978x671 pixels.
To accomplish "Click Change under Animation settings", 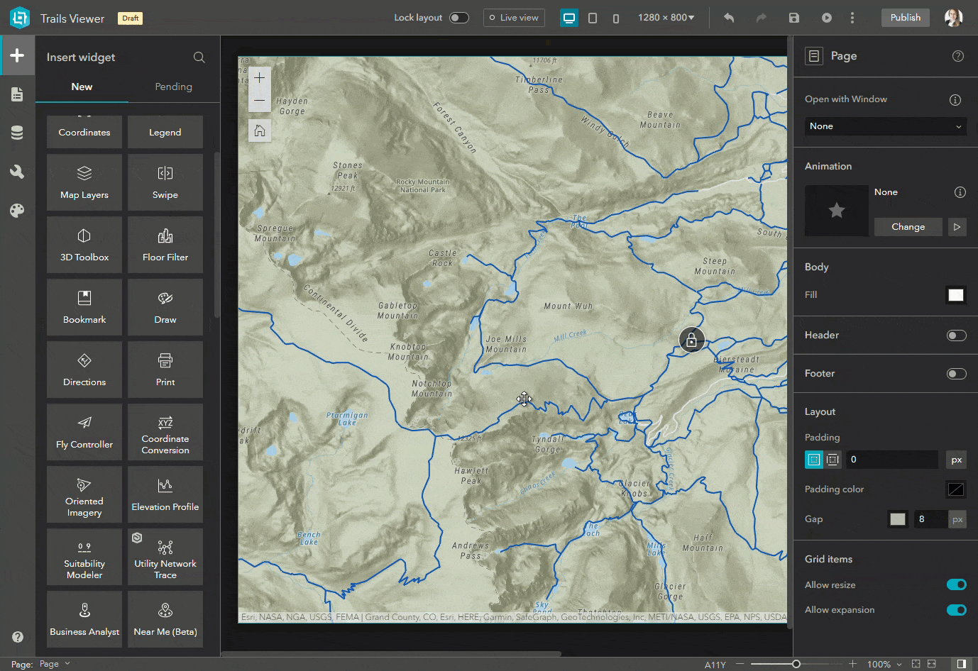I will pyautogui.click(x=908, y=226).
